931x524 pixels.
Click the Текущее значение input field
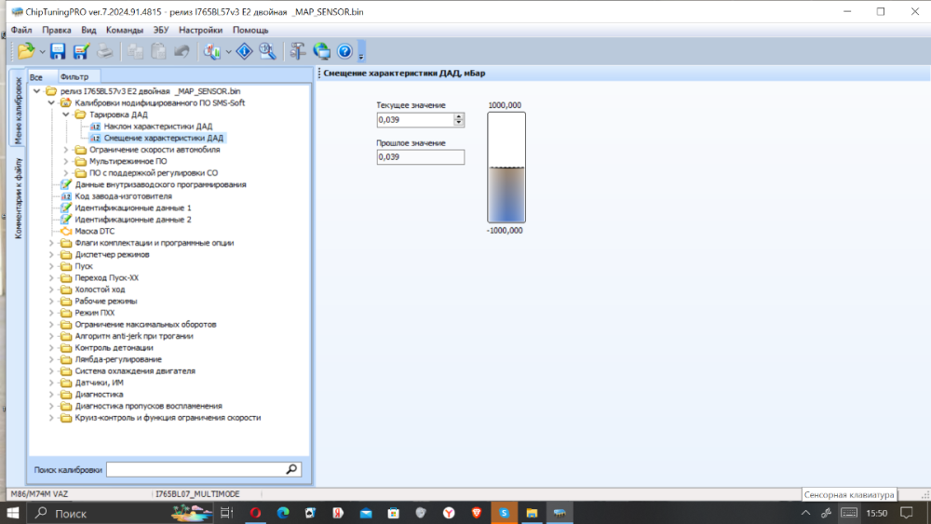[x=415, y=120]
